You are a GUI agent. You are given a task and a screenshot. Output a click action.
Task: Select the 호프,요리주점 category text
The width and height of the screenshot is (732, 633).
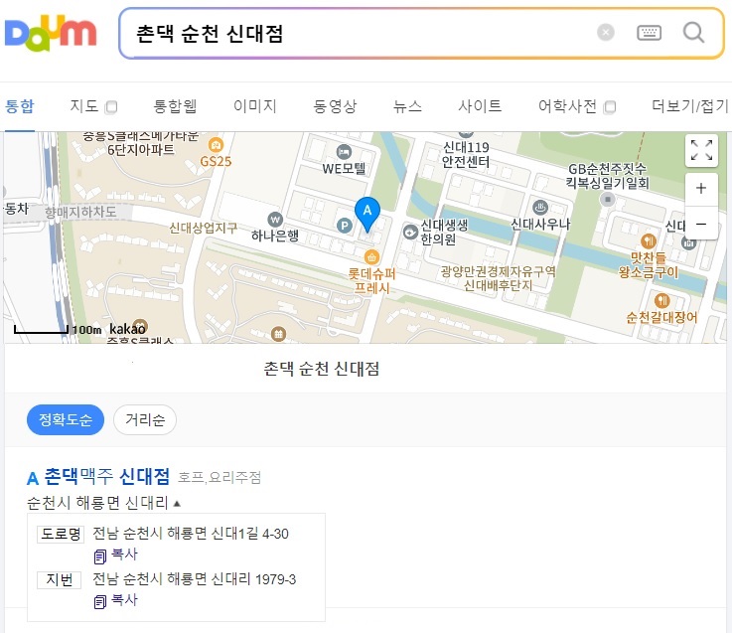220,477
